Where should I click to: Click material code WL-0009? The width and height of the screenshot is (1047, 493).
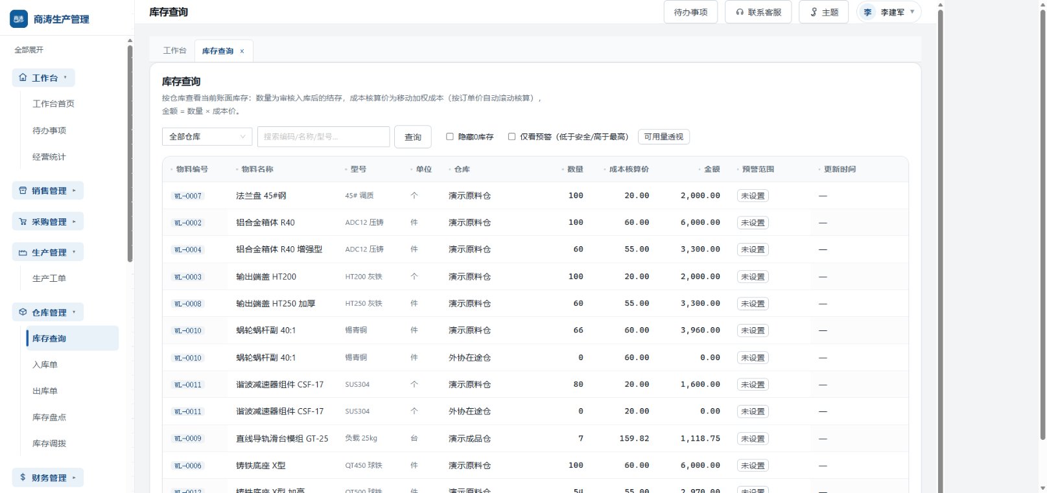(x=188, y=439)
